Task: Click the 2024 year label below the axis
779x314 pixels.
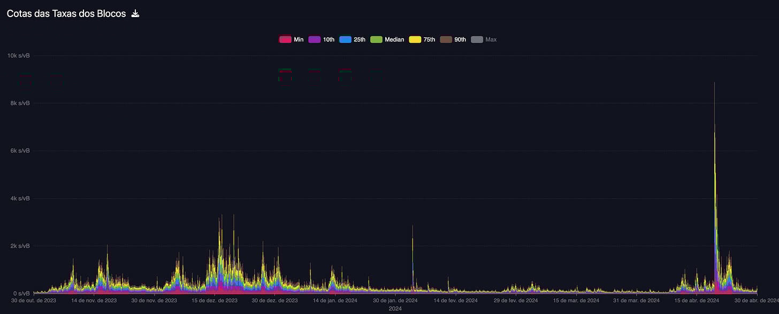Action: (x=395, y=309)
